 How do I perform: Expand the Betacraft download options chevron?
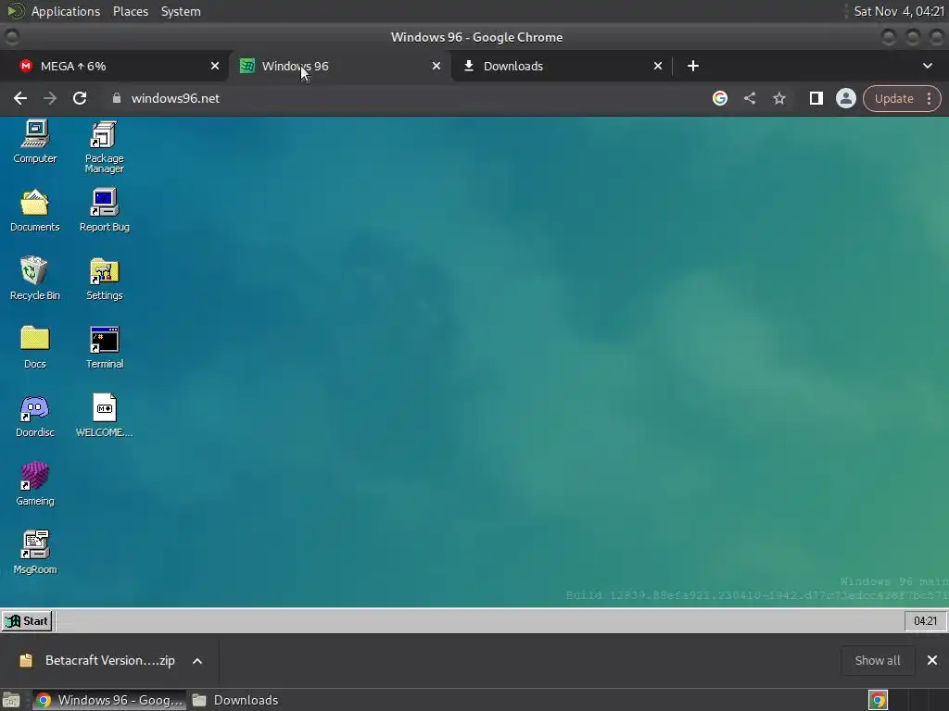coord(197,661)
